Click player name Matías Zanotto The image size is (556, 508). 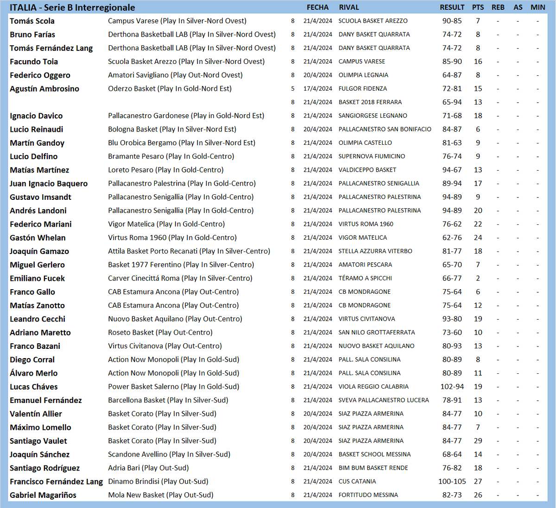tap(37, 305)
